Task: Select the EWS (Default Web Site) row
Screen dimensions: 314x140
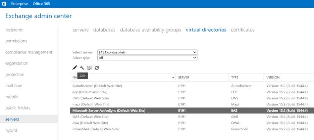Action: [x=192, y=98]
